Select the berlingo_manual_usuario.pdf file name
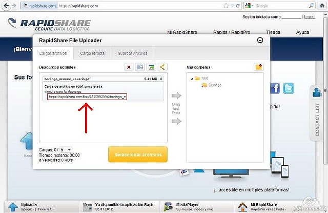328x213 pixels. (67, 79)
